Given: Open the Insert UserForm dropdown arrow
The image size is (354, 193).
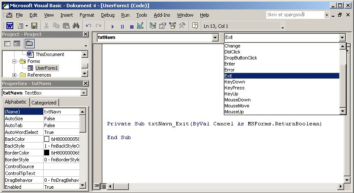Looking at the screenshot, I should (27, 26).
